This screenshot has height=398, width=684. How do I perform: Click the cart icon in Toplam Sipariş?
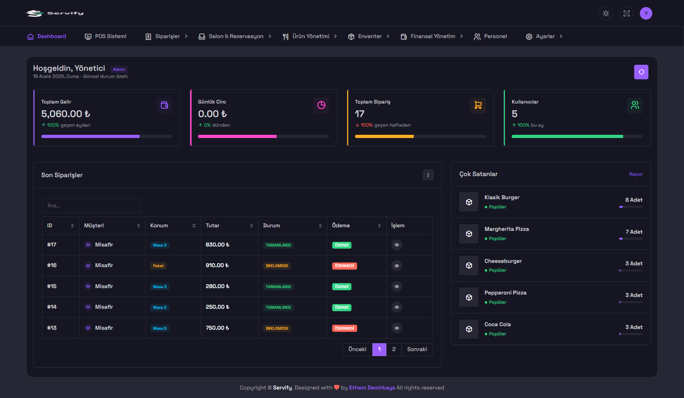[x=478, y=105]
